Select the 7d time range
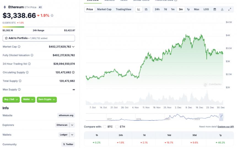Image resolution: width=237 pixels, height=148 pixels. point(165,9)
